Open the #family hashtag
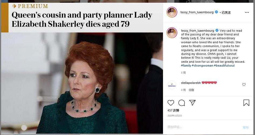The height and width of the screenshot is (135, 255). (x=186, y=66)
